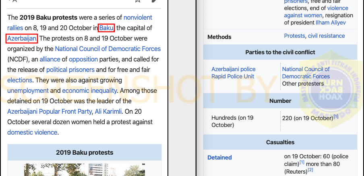Screen dimensions: 364x176
Task: Open National Council of Democratic Forces in article text
Action: pyautogui.click(x=108, y=49)
